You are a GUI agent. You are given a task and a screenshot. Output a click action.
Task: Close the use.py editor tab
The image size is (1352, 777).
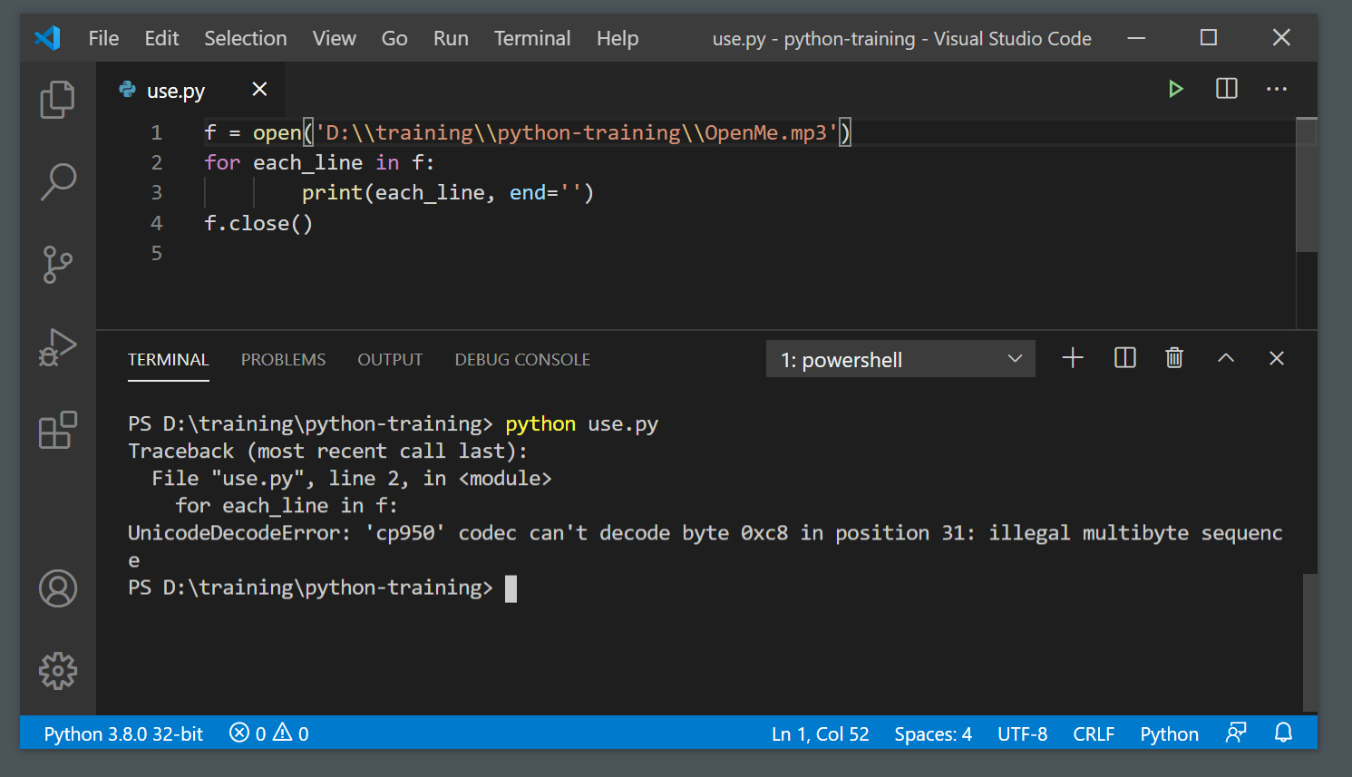259,89
